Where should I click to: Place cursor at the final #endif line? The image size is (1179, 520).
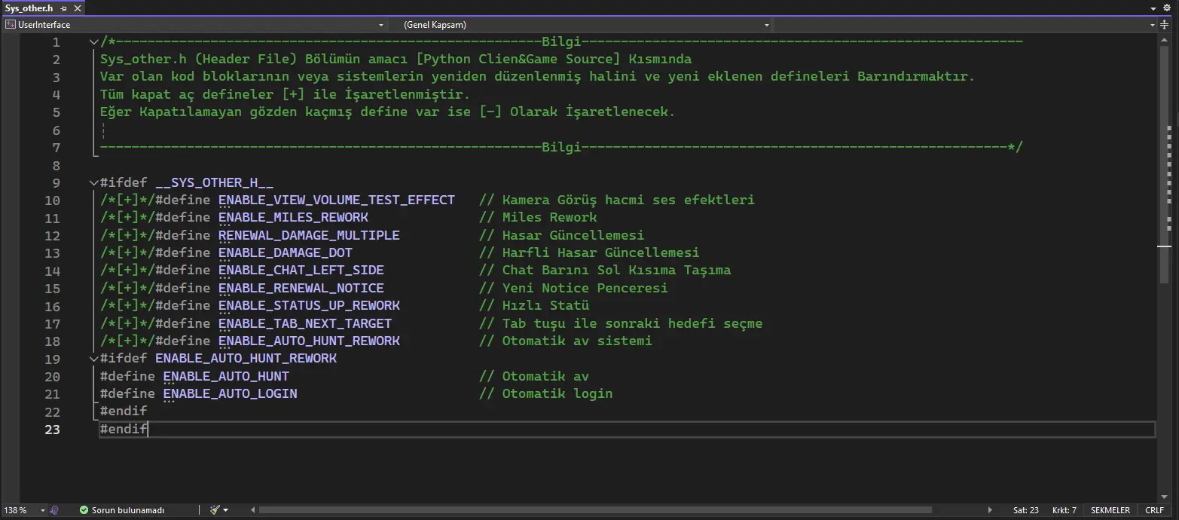pyautogui.click(x=124, y=430)
